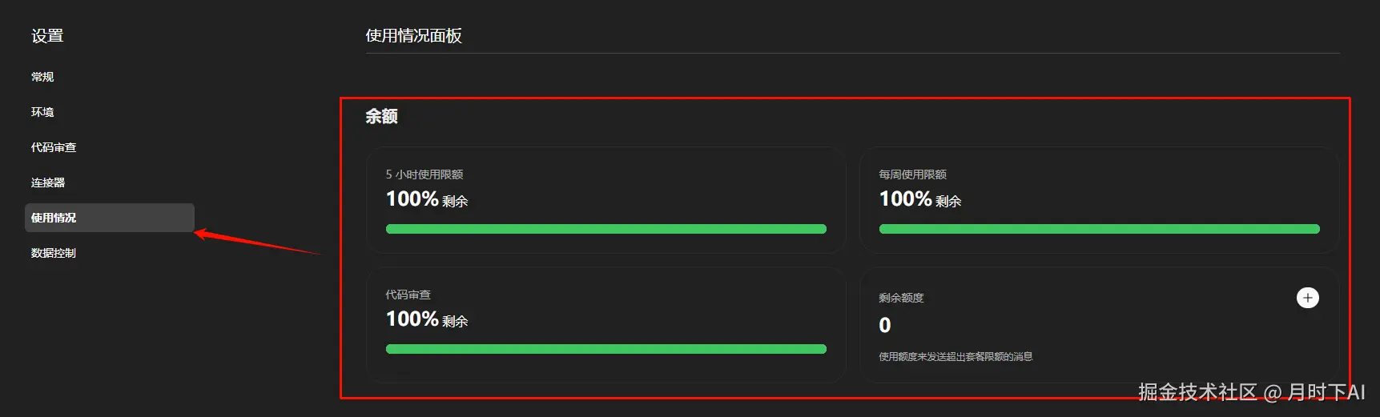Click the 每周使用限额 card label

(x=912, y=174)
